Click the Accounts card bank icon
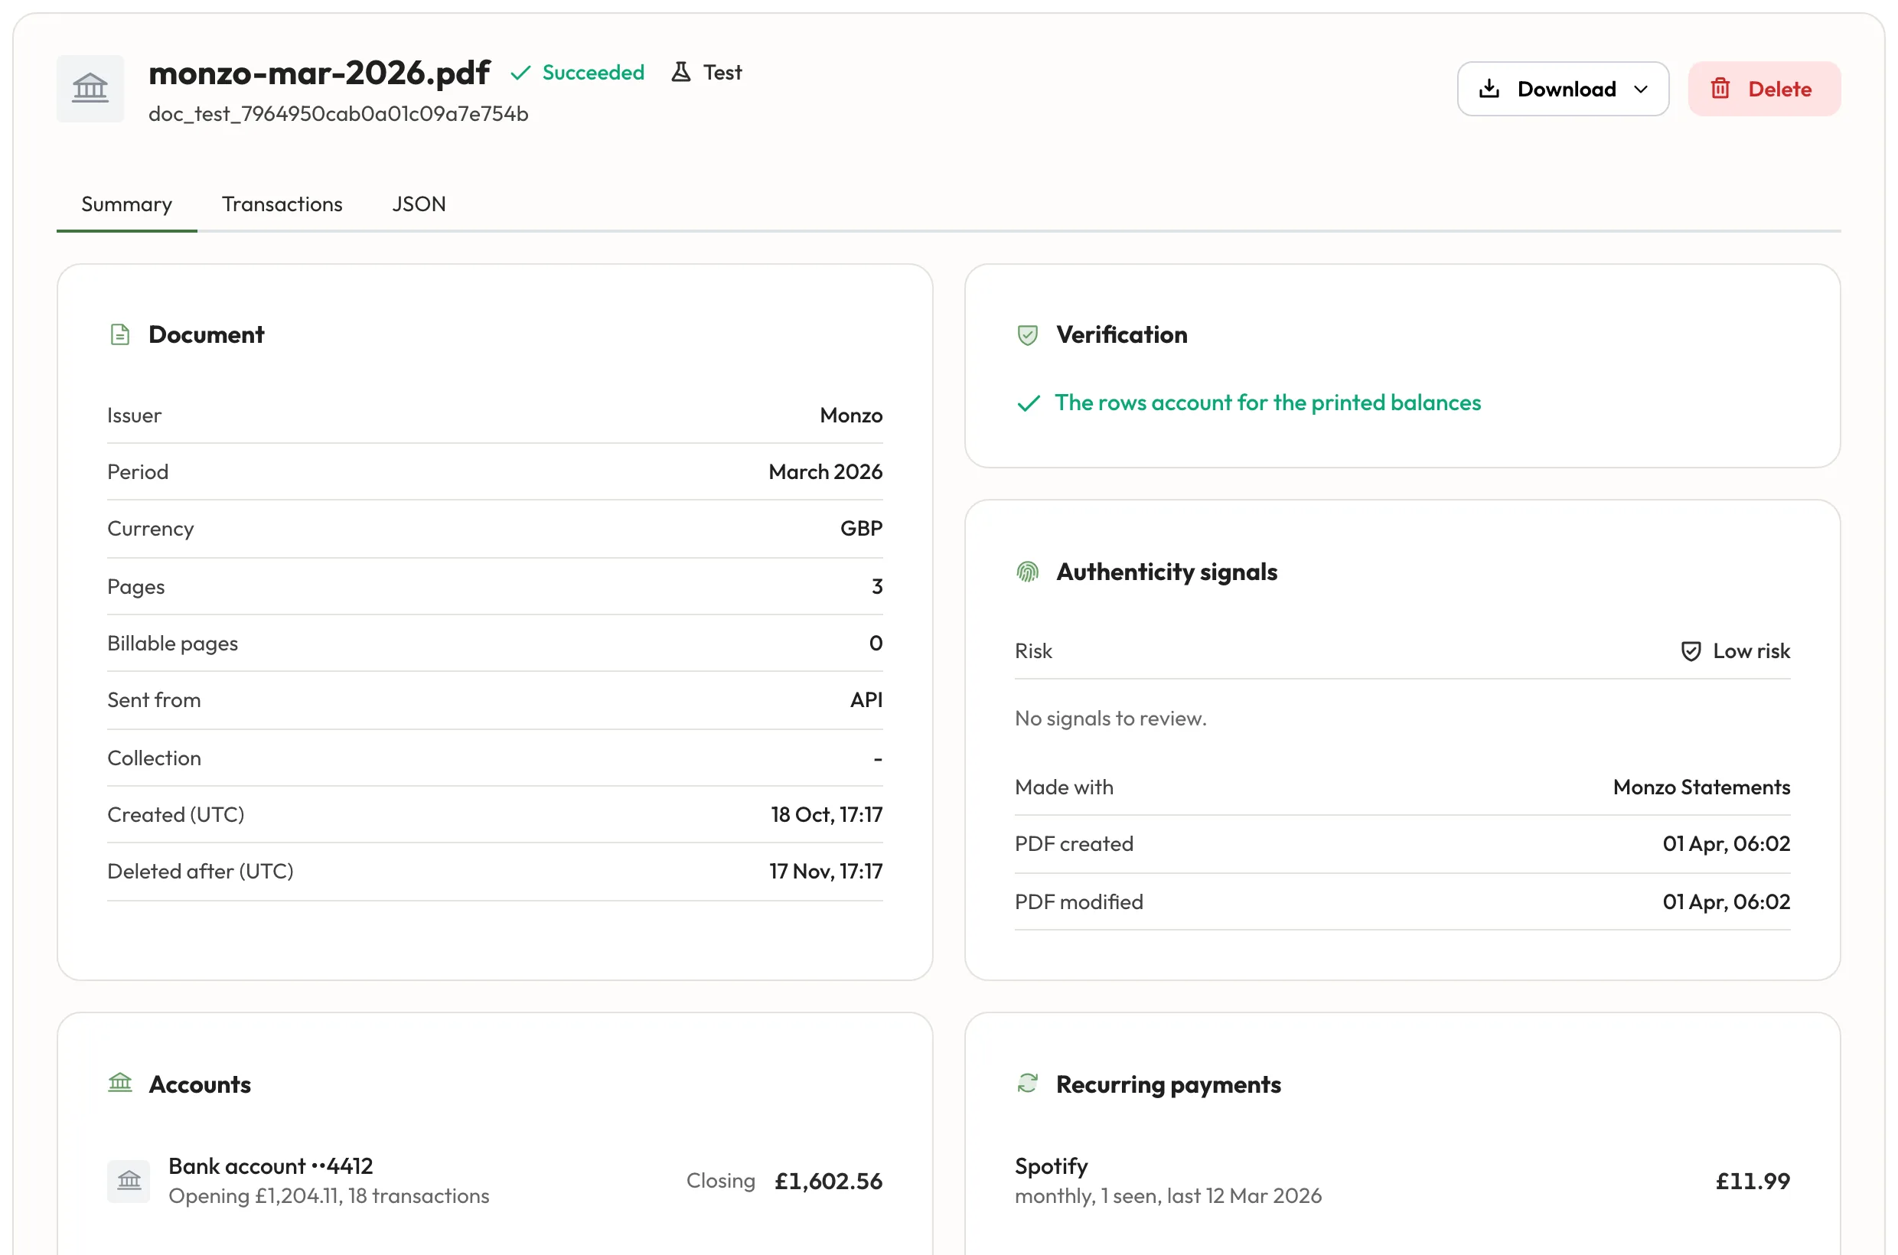Viewport: 1898px width, 1255px height. coord(120,1083)
